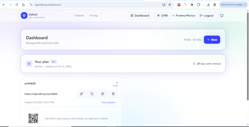The width and height of the screenshot is (249, 127).
Task: Reload the page
Action: click(x=17, y=5)
